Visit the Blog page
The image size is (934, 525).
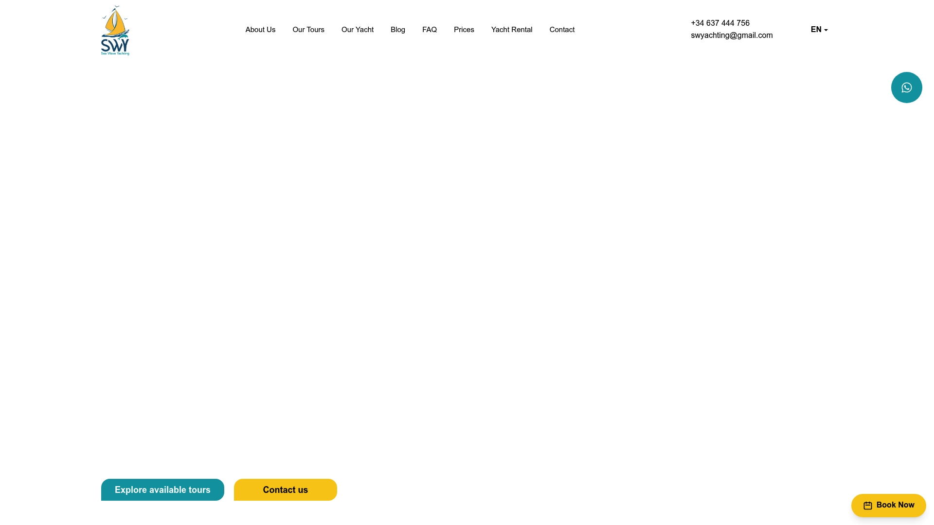397,30
